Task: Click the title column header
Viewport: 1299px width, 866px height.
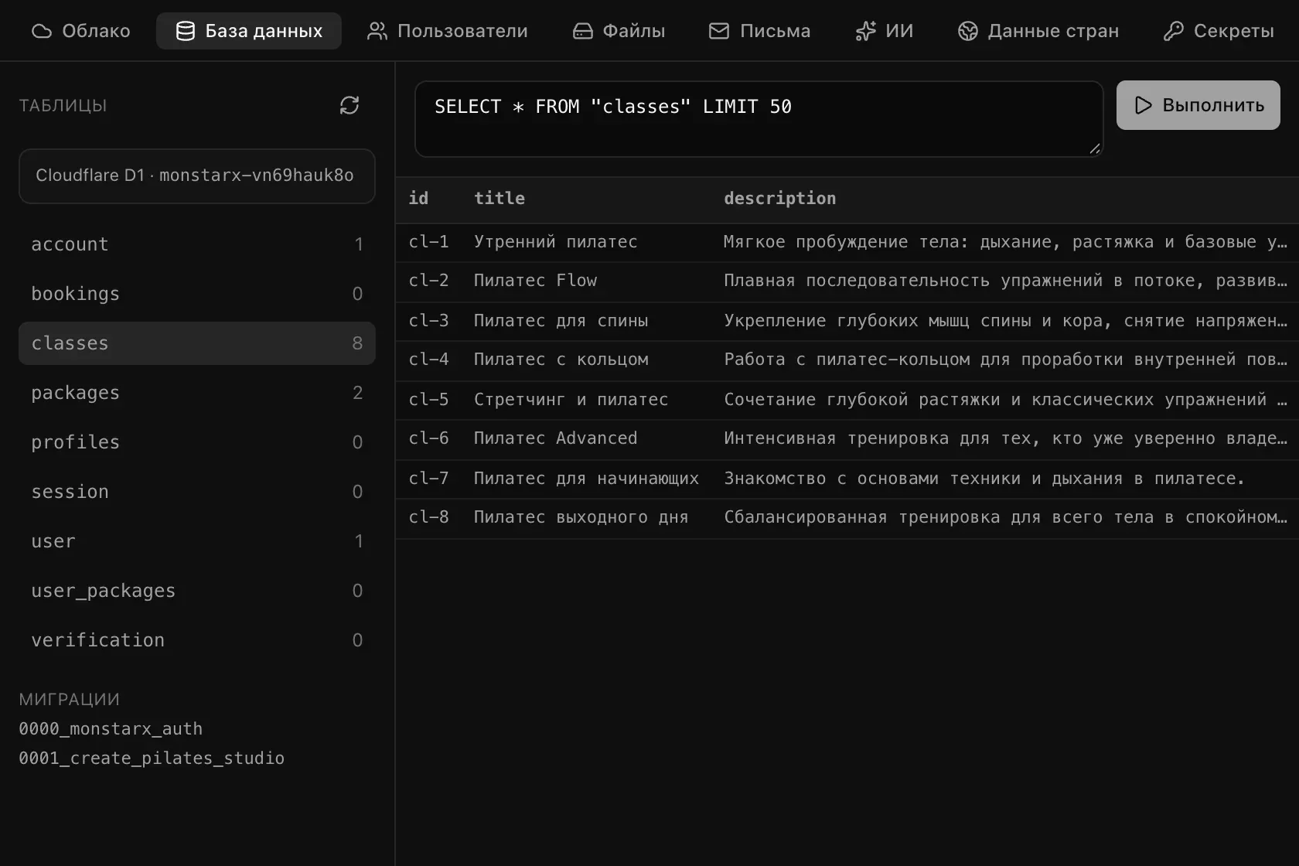Action: (499, 199)
